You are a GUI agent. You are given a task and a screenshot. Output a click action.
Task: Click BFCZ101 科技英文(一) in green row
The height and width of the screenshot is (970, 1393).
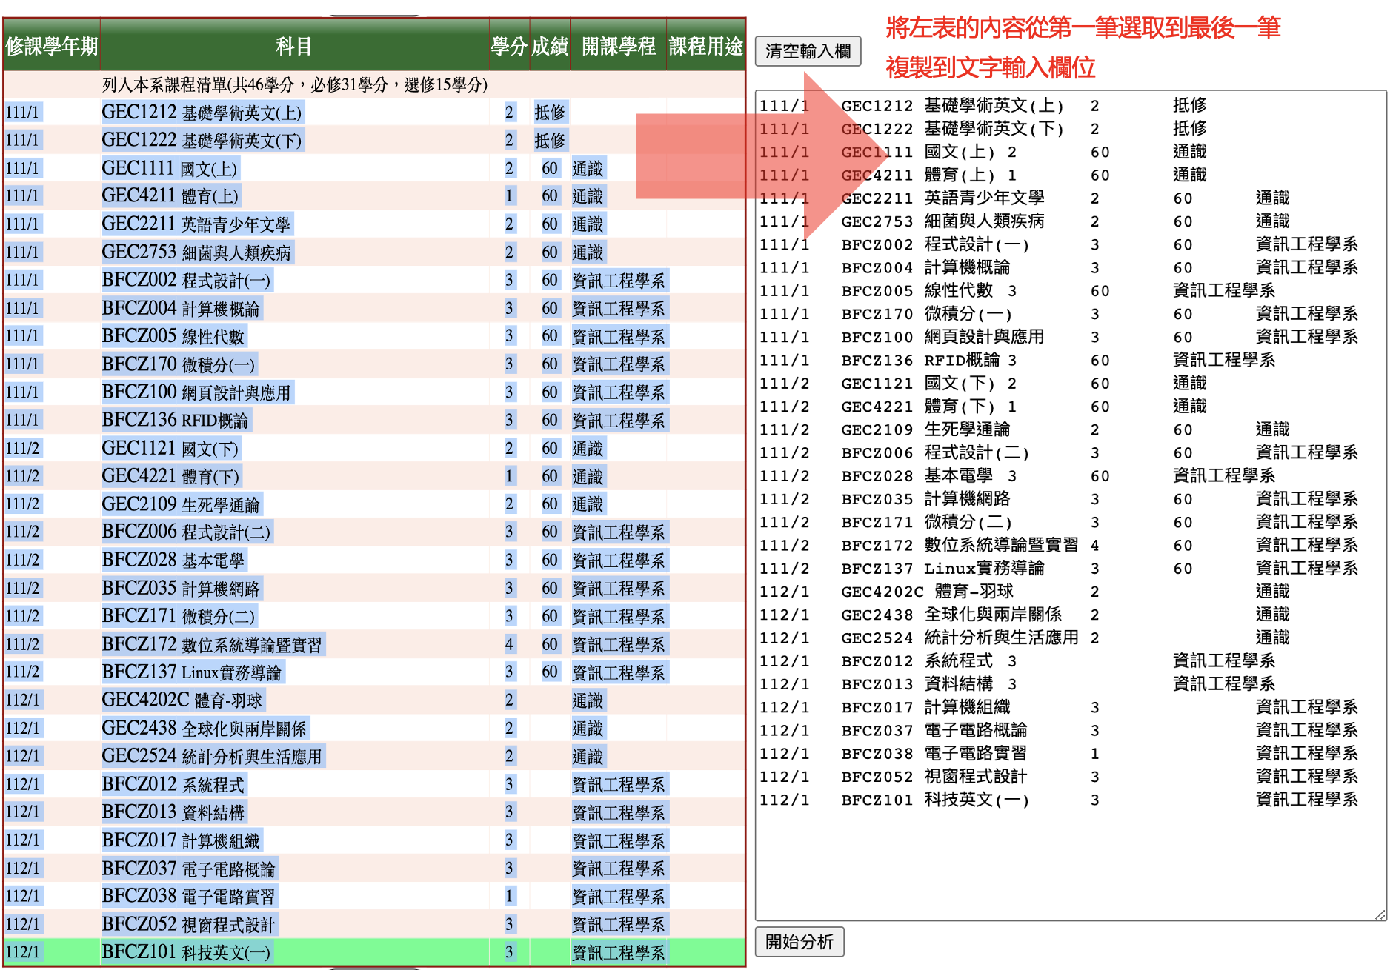(x=186, y=952)
